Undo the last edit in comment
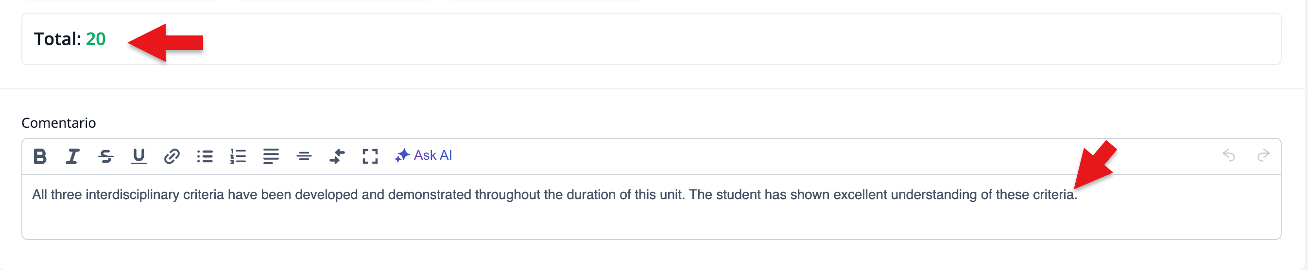Screen dimensions: 1308x270 click(1229, 155)
